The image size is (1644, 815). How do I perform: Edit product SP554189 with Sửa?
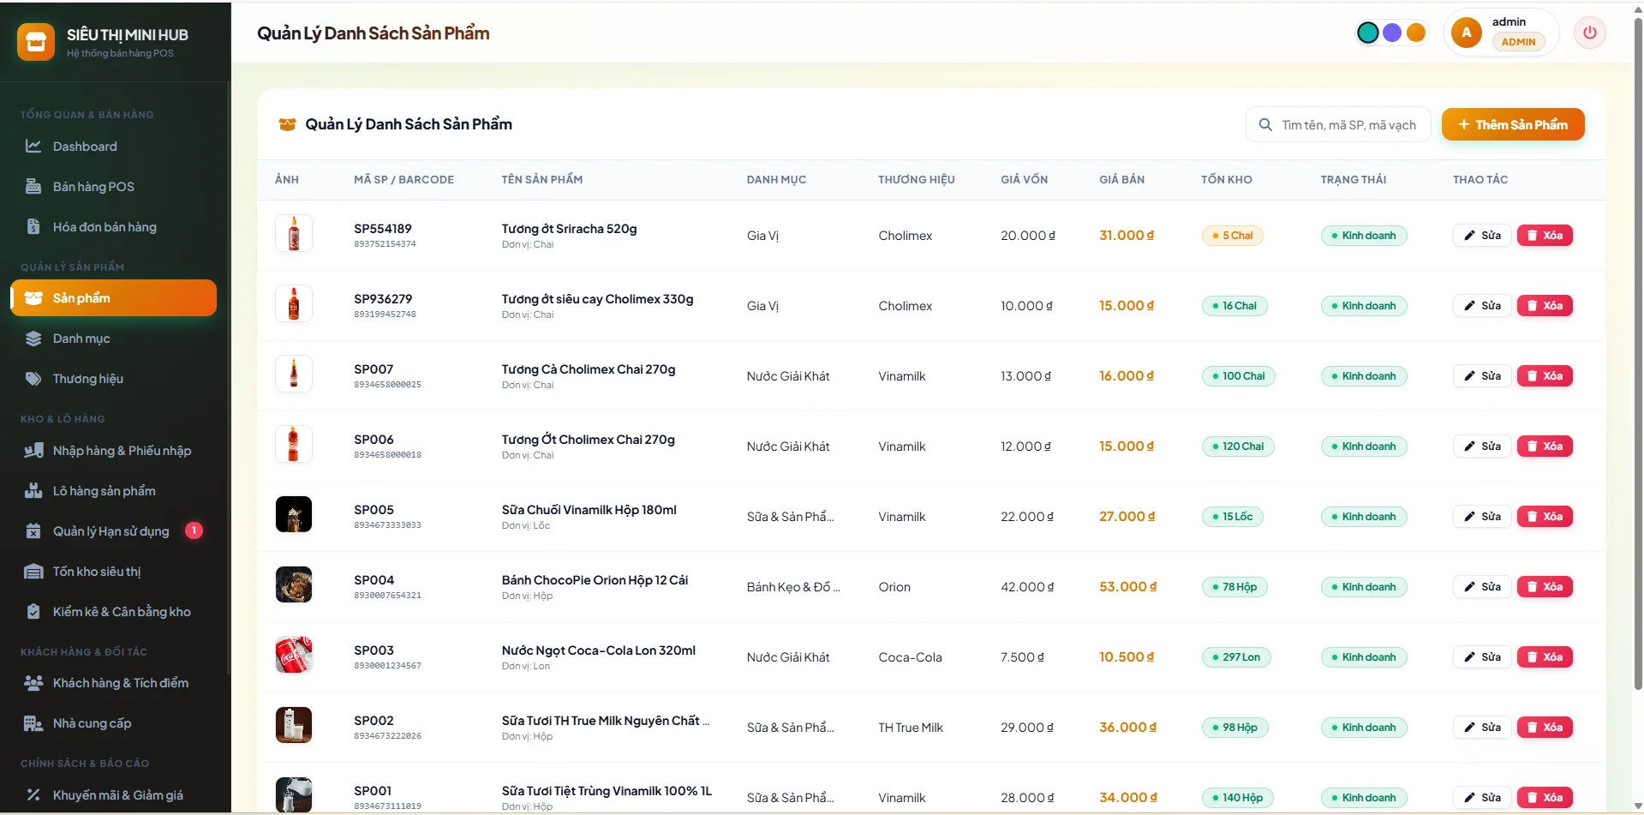1482,236
